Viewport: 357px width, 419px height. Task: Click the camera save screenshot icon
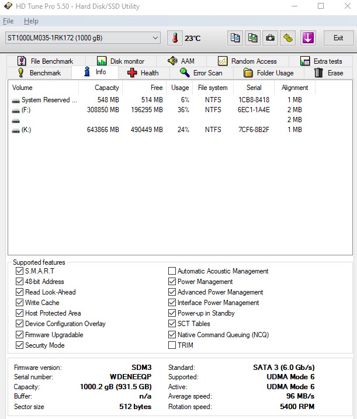point(270,38)
